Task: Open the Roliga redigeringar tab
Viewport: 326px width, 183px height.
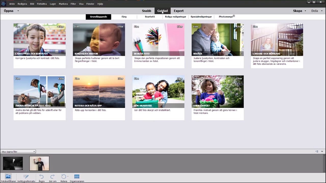Action: (x=175, y=17)
